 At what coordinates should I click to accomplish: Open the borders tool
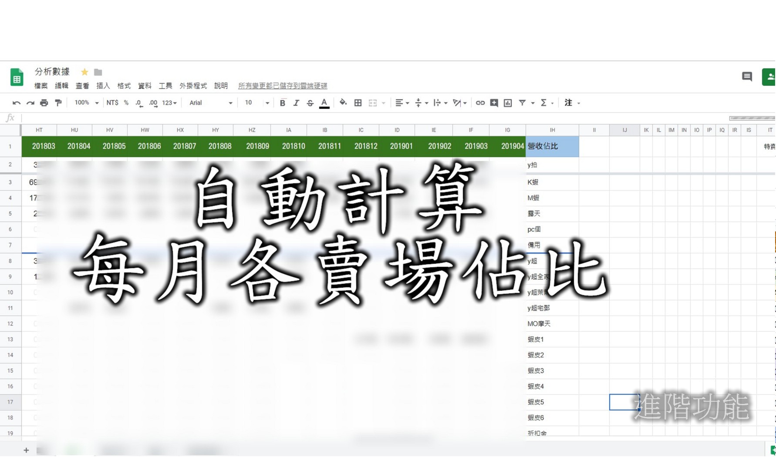[x=357, y=103]
